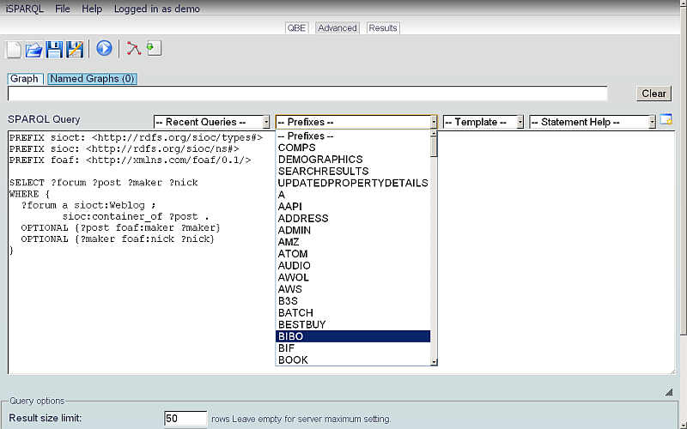
Task: Select the ATOM prefix
Action: point(353,254)
